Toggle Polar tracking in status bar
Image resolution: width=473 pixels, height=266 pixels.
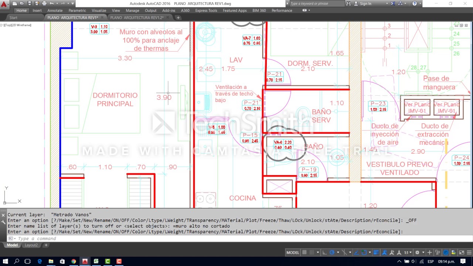pyautogui.click(x=332, y=253)
